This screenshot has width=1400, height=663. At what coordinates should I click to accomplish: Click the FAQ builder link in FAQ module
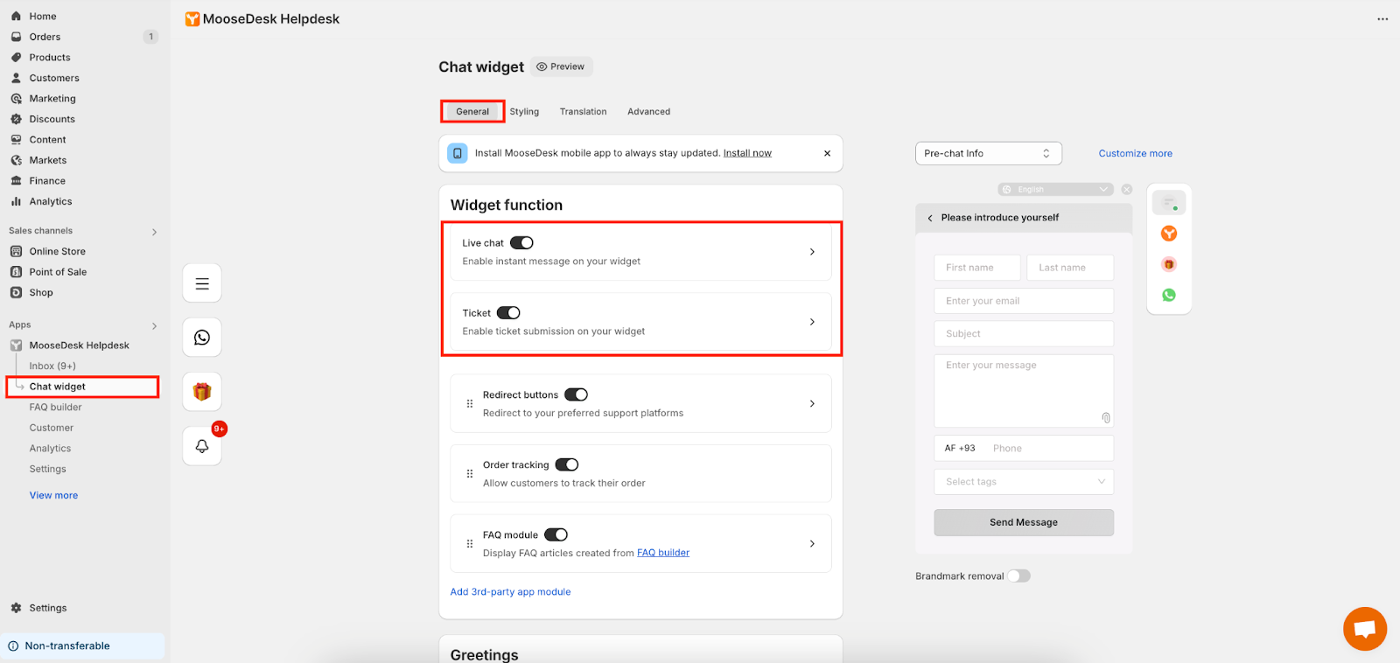tap(663, 553)
